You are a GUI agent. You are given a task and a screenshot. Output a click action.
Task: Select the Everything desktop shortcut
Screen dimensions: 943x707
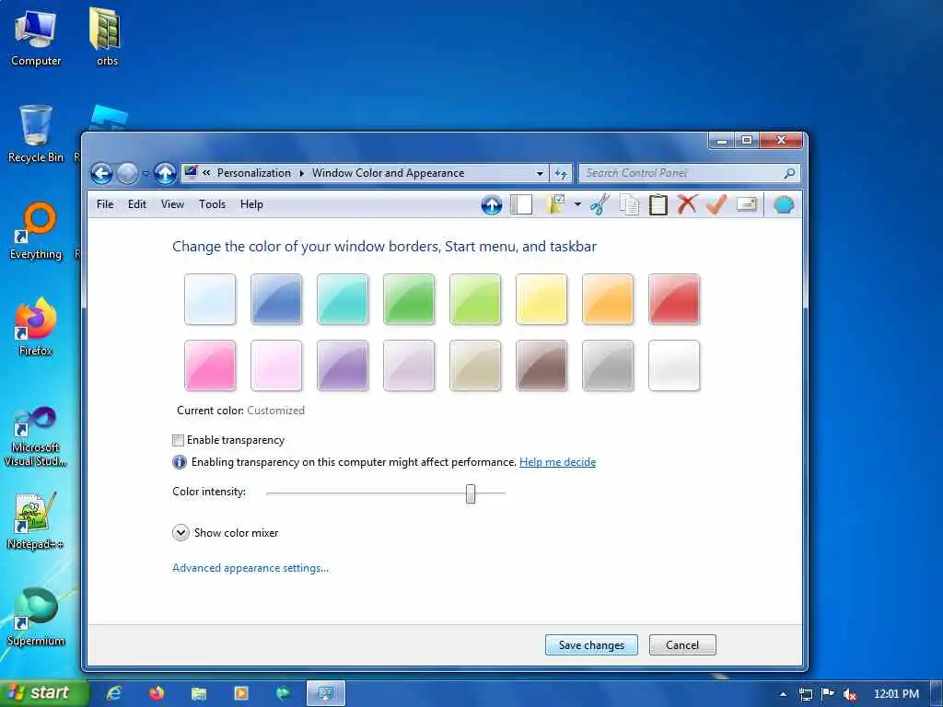(x=36, y=230)
